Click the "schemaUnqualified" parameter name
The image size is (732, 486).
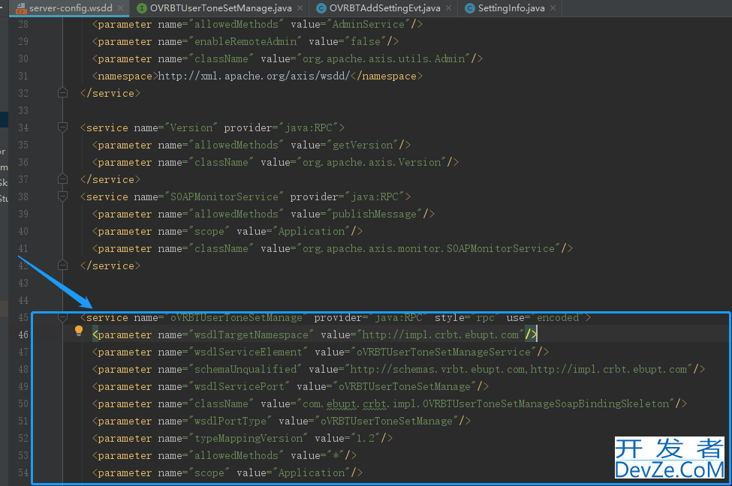[x=246, y=370]
